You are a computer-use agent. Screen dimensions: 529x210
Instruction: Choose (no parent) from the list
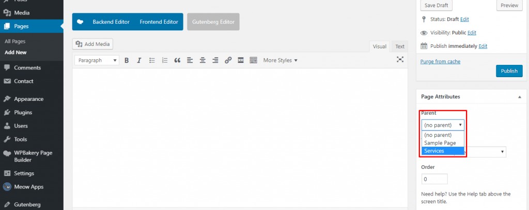[x=443, y=135]
